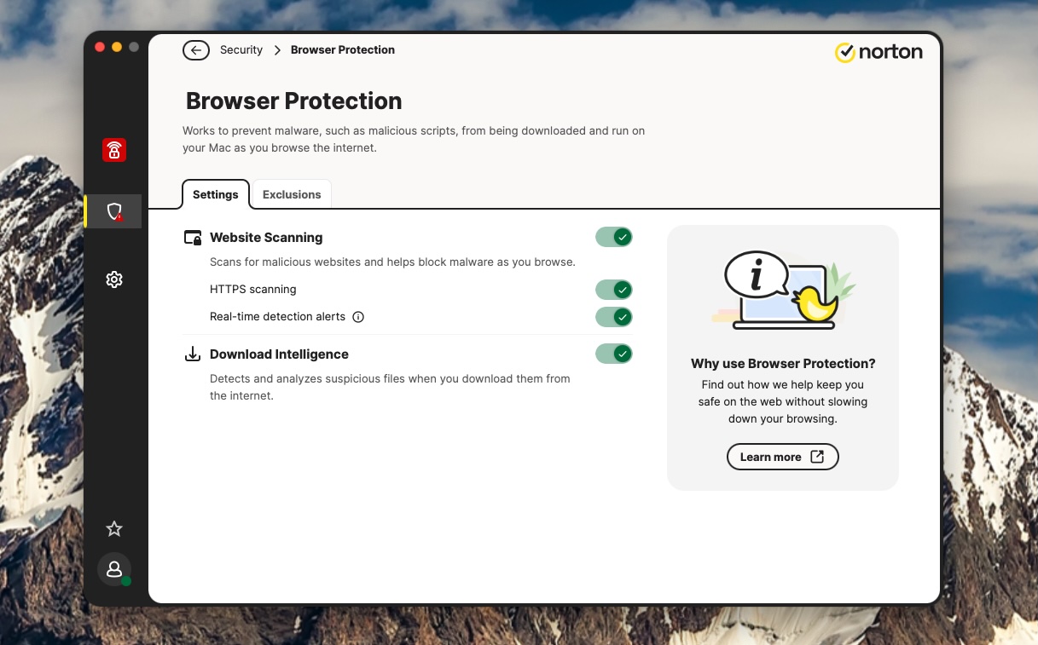View Real-time detection alerts info tooltip
Image resolution: width=1038 pixels, height=645 pixels.
(357, 316)
